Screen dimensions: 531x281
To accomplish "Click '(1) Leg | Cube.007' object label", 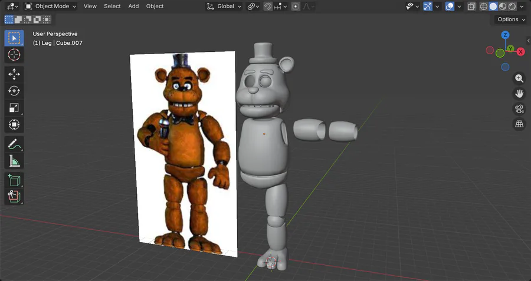I will [x=58, y=43].
